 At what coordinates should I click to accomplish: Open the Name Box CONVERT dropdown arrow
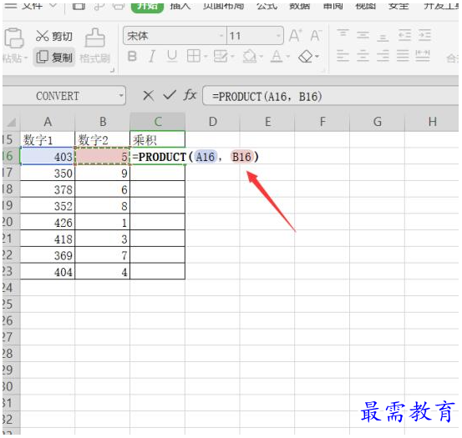(120, 96)
